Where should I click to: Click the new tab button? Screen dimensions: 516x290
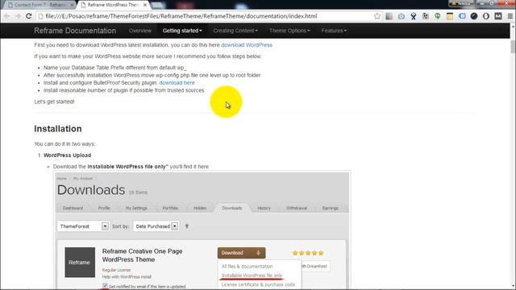(x=157, y=6)
